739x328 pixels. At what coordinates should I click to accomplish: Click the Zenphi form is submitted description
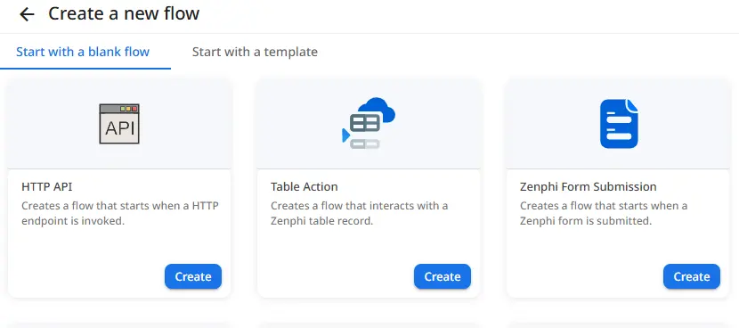click(604, 213)
